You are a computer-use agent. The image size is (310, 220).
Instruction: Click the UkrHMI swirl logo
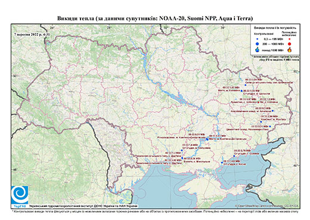coord(20,195)
